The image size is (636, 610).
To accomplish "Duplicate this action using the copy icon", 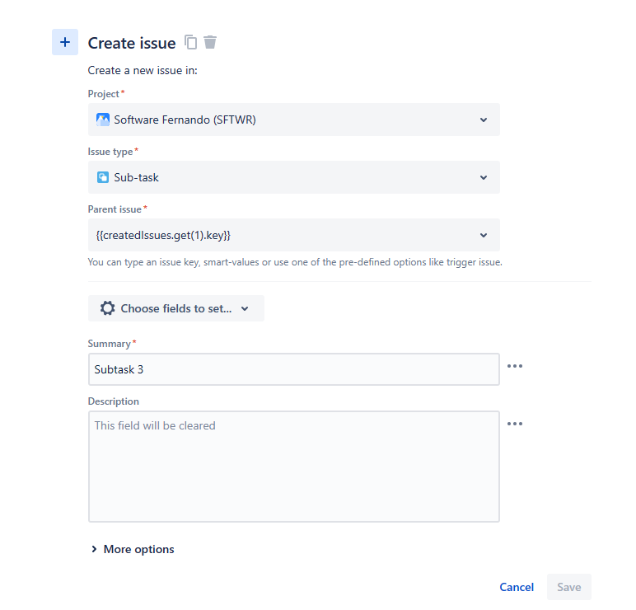I will pyautogui.click(x=190, y=42).
